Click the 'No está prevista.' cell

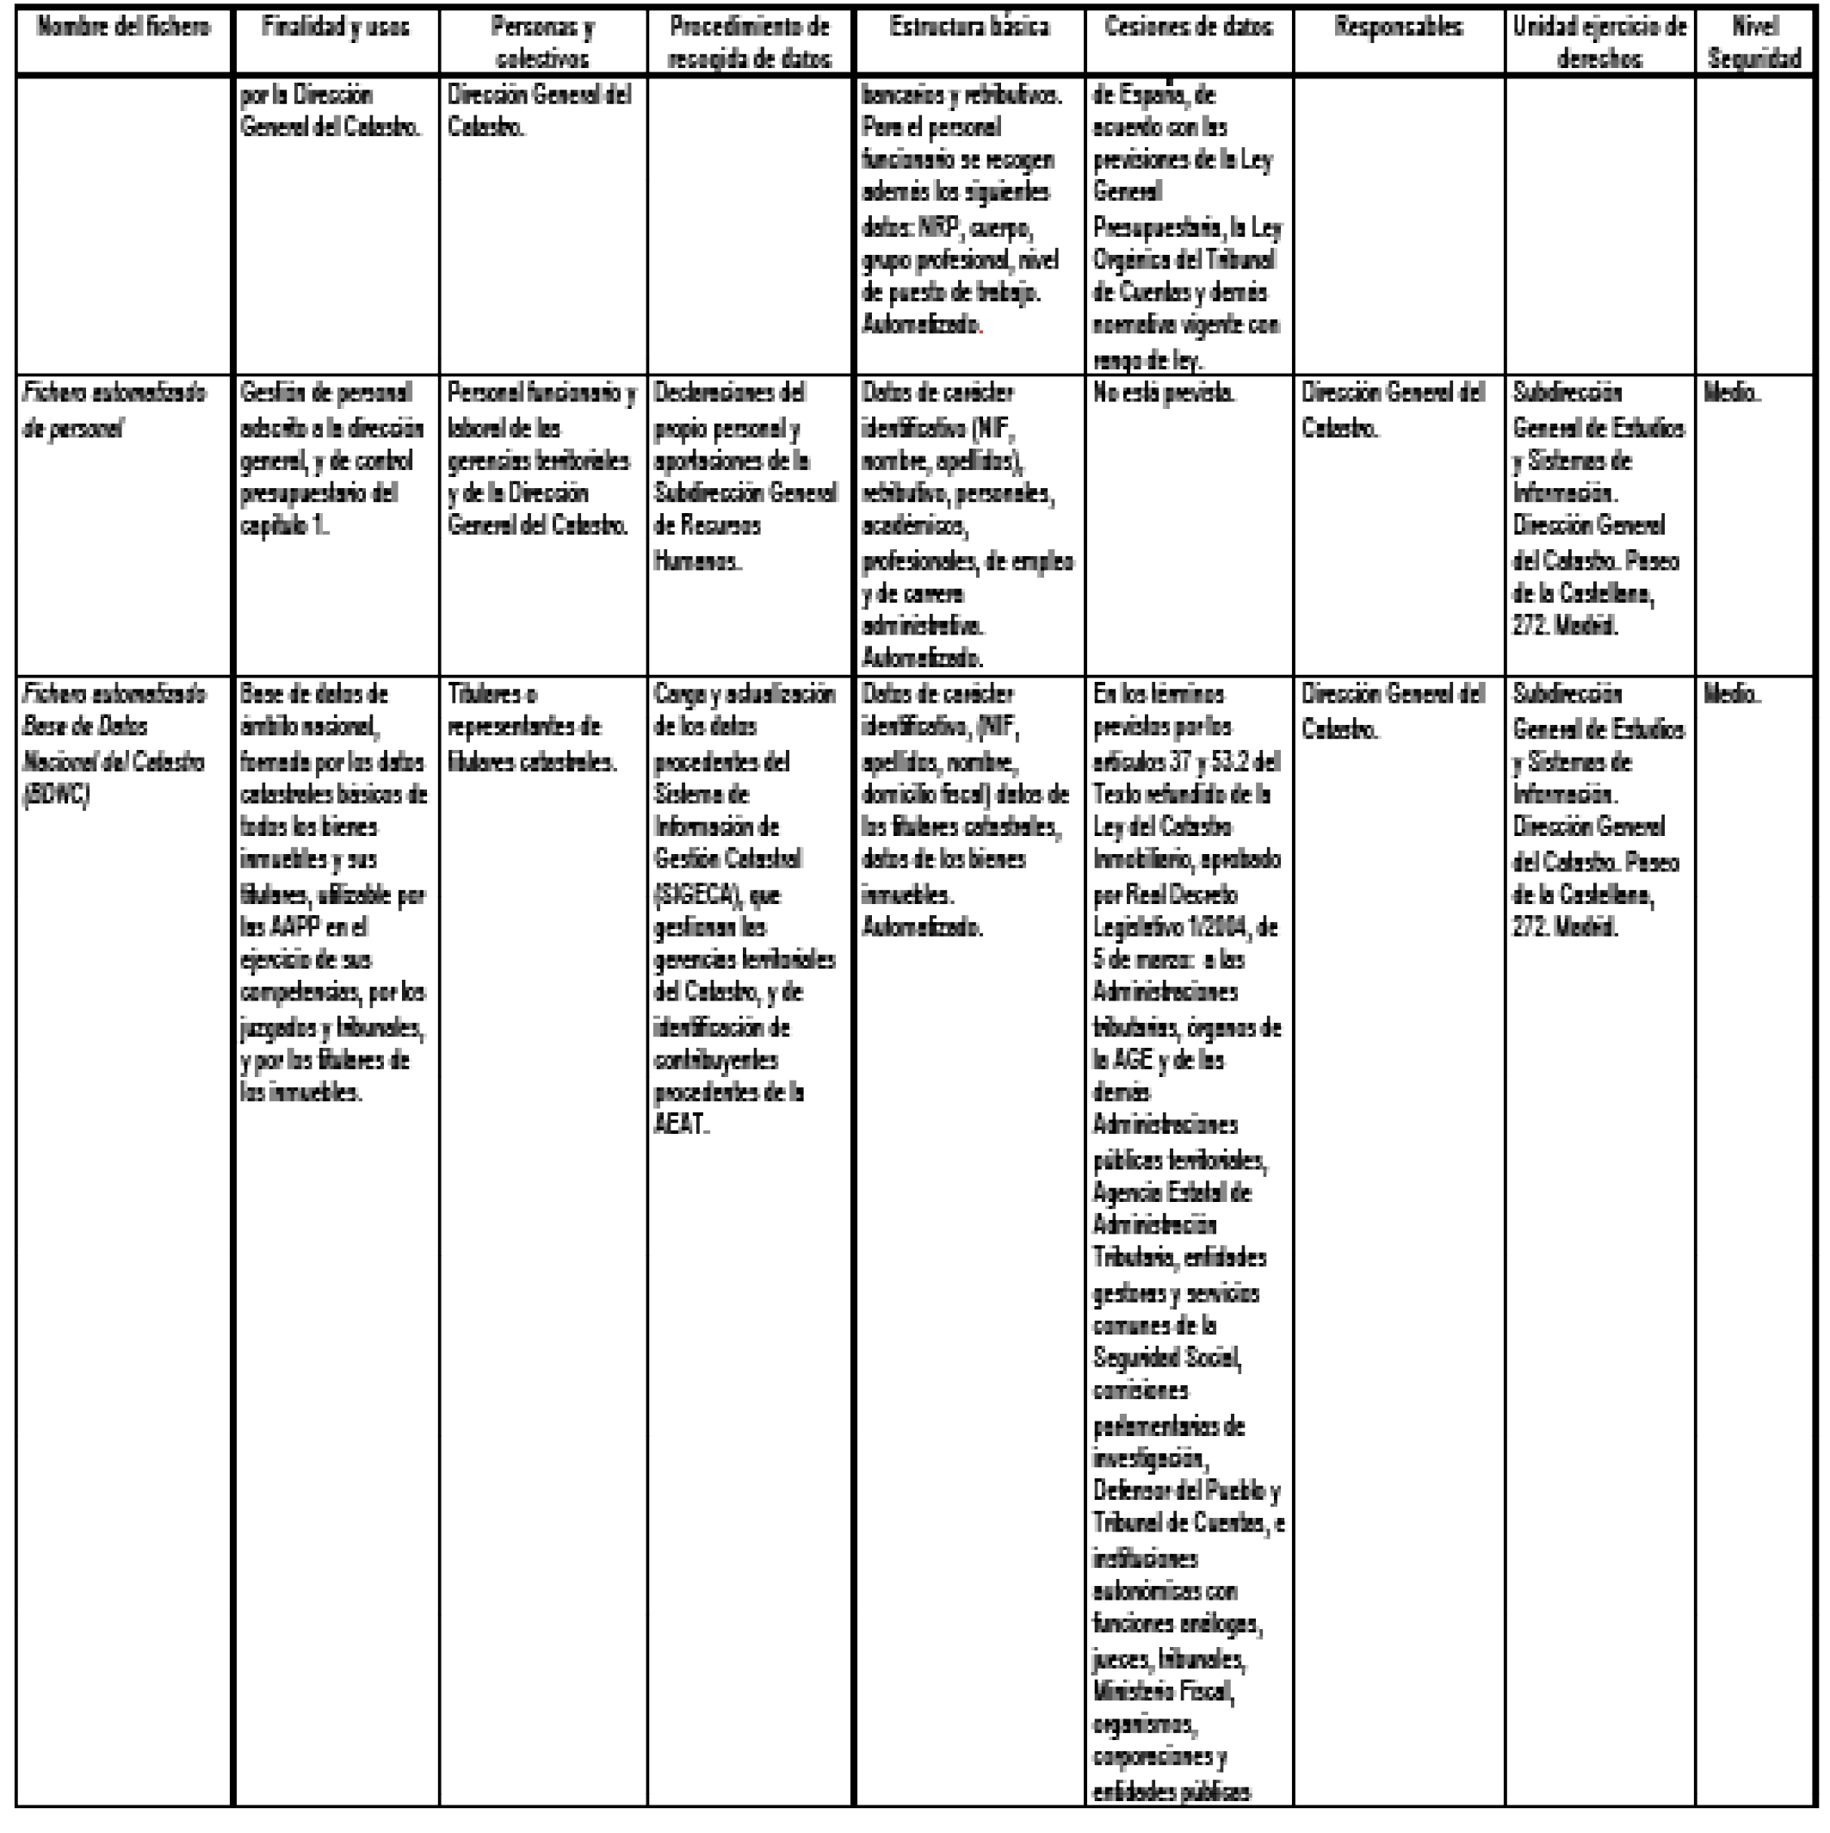click(1189, 524)
